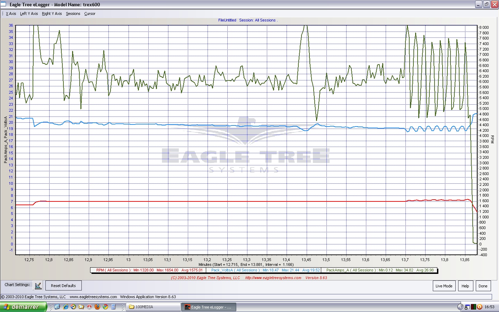Click the RPM legend entry
This screenshot has width=499, height=312.
tap(149, 270)
